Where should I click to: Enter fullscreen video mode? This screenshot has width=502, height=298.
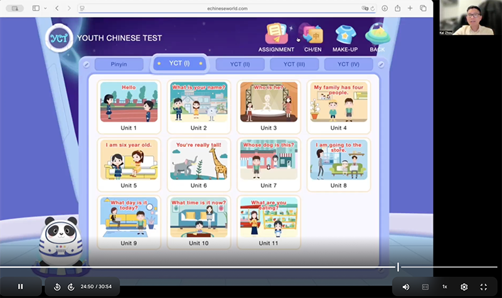pyautogui.click(x=483, y=287)
